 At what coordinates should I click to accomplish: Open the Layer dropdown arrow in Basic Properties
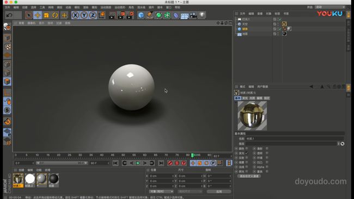[x=338, y=144]
